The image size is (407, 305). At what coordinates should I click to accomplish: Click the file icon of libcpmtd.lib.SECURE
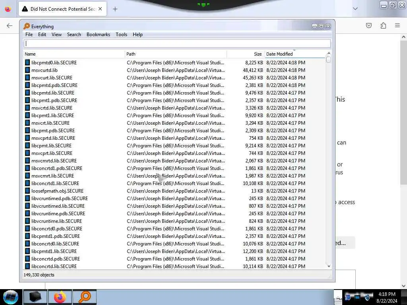tap(27, 93)
